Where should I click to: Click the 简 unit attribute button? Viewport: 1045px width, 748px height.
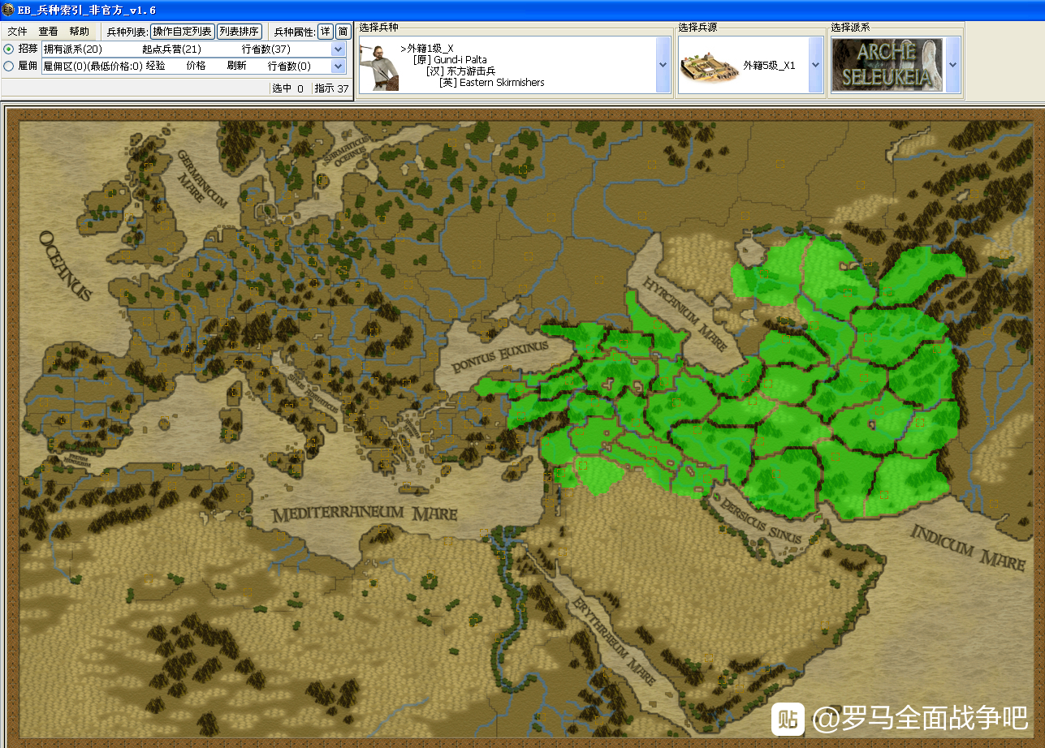(x=343, y=32)
